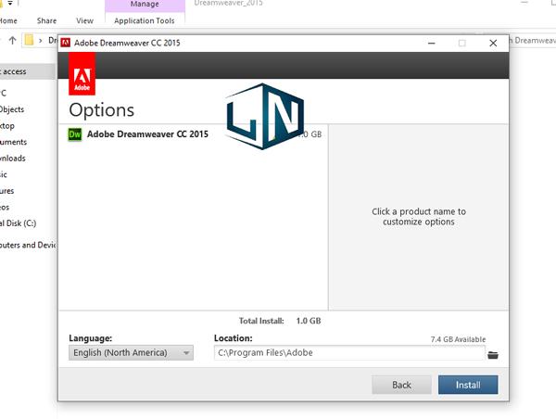
Task: Go back with the Back button
Action: point(401,385)
